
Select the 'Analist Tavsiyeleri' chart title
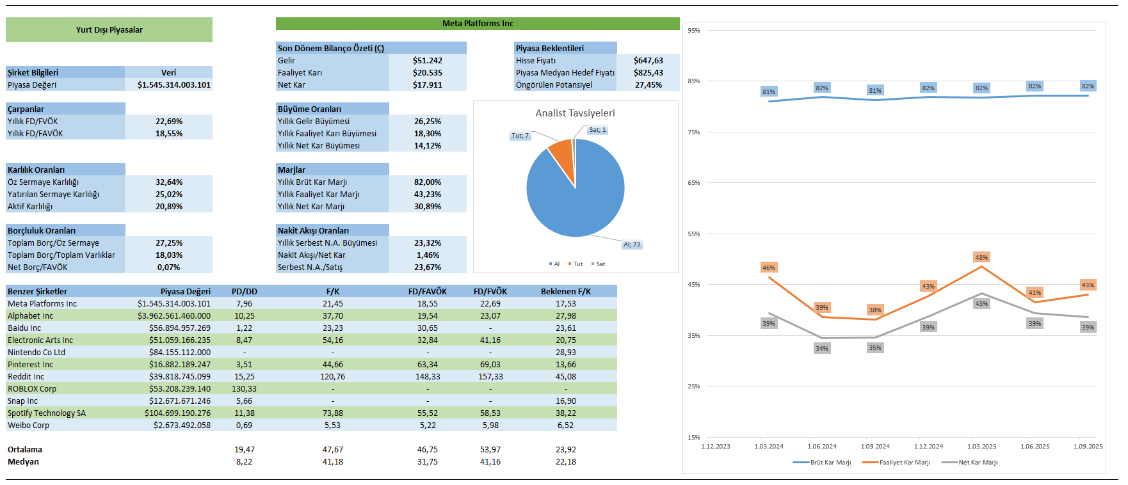575,113
